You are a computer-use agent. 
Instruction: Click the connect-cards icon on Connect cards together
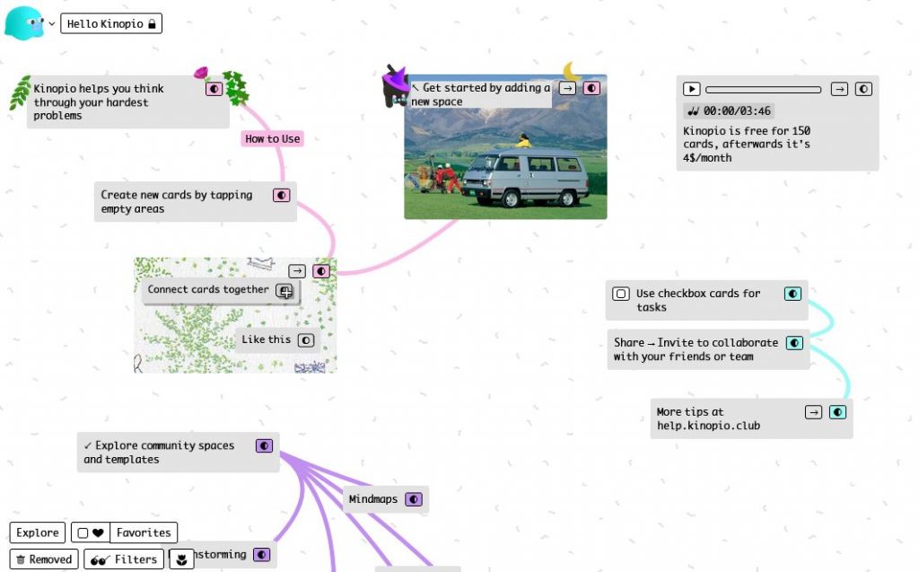click(285, 291)
